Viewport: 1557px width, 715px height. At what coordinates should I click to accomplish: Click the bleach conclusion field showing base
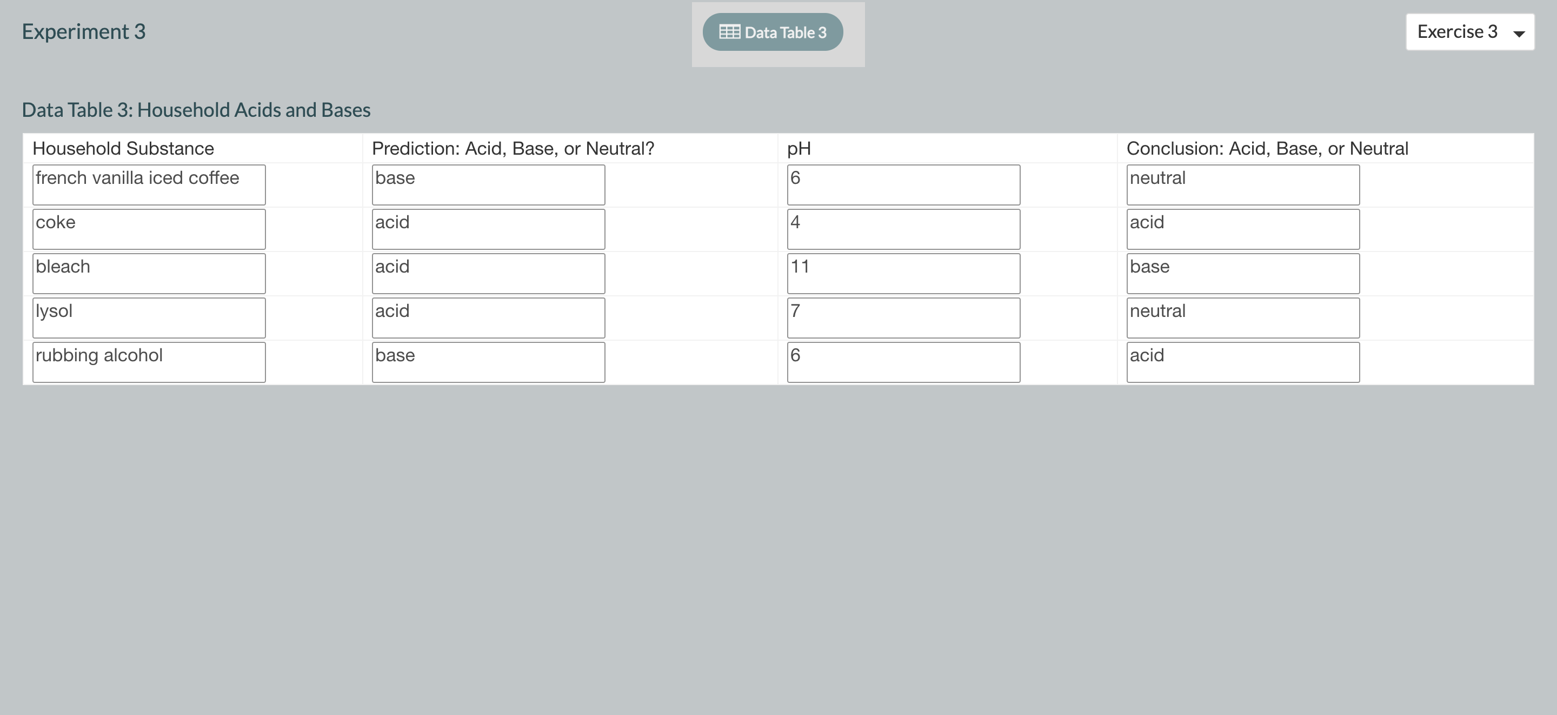[1243, 274]
